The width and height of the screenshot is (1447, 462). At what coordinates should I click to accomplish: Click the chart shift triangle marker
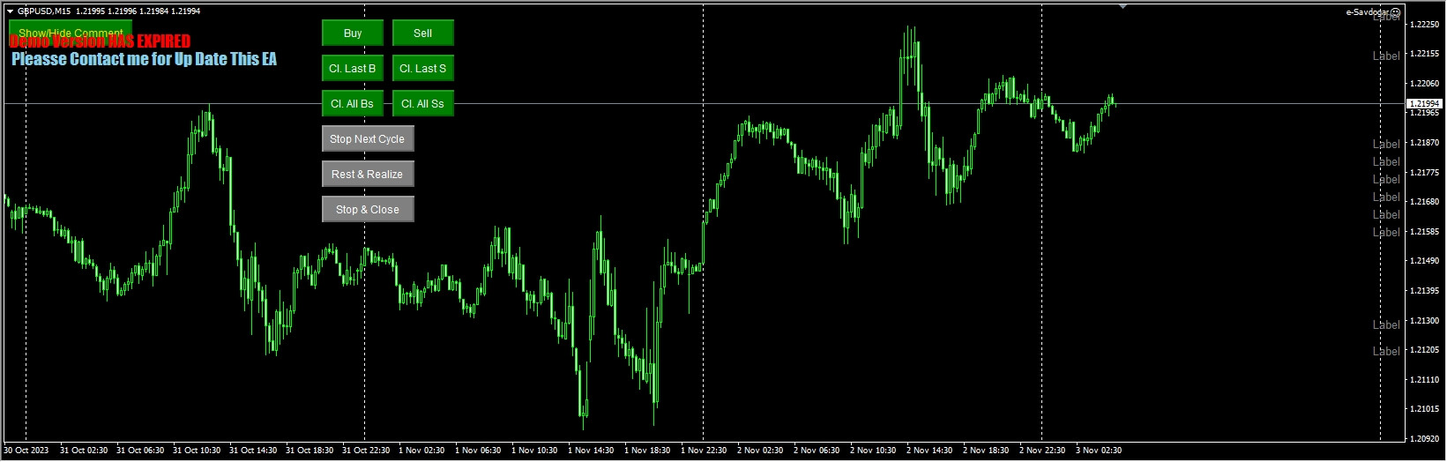click(1123, 6)
